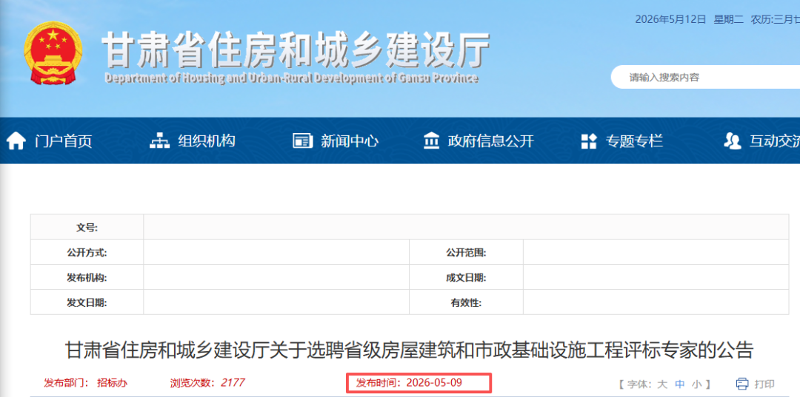
Task: Click the 浏览次数 2177 view count
Action: coord(207,382)
